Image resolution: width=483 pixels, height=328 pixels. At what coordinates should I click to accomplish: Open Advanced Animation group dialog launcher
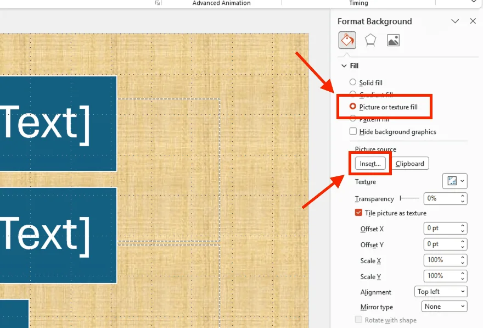(x=158, y=3)
